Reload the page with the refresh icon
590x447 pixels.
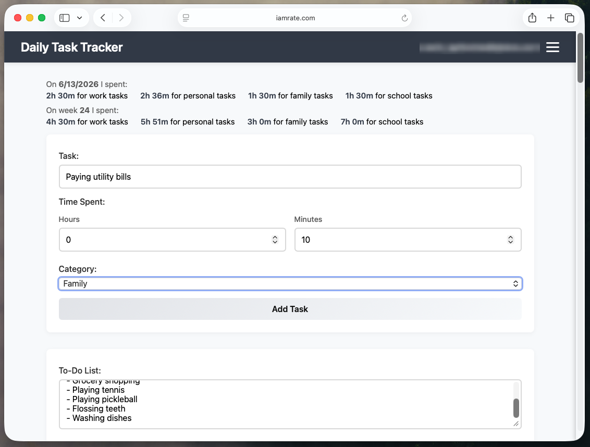pos(404,18)
